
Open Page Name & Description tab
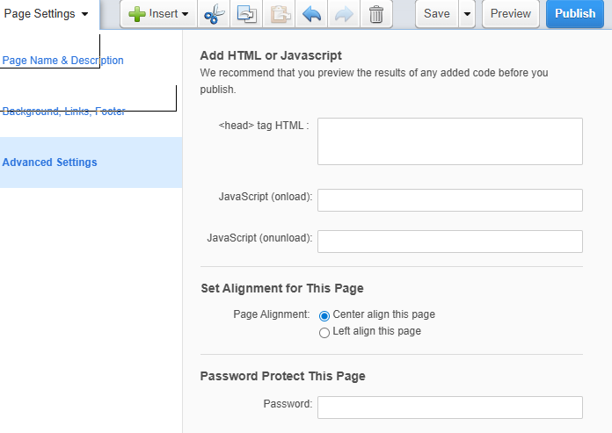click(62, 61)
